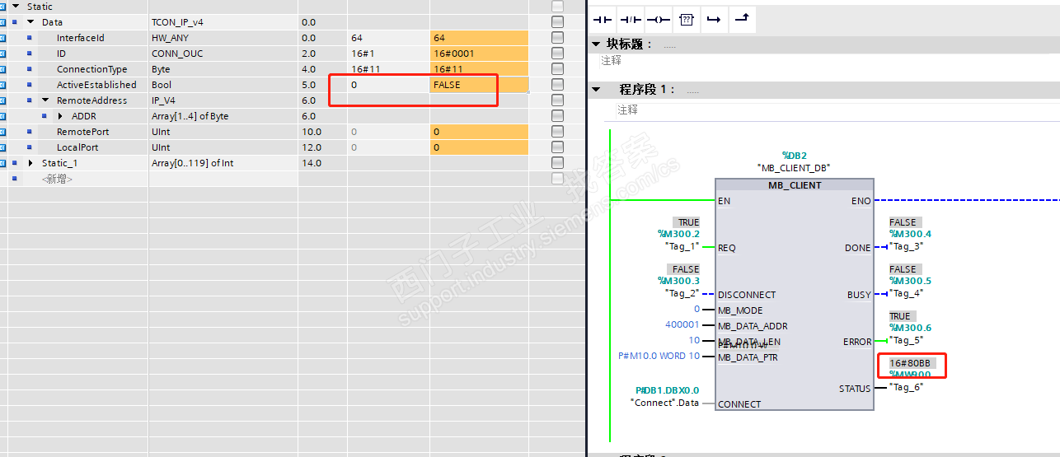Click the <新增> add-new row
Viewport: 1060px width, 457px height.
[x=57, y=179]
